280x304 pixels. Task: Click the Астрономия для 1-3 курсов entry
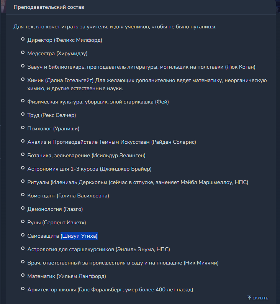(90, 169)
